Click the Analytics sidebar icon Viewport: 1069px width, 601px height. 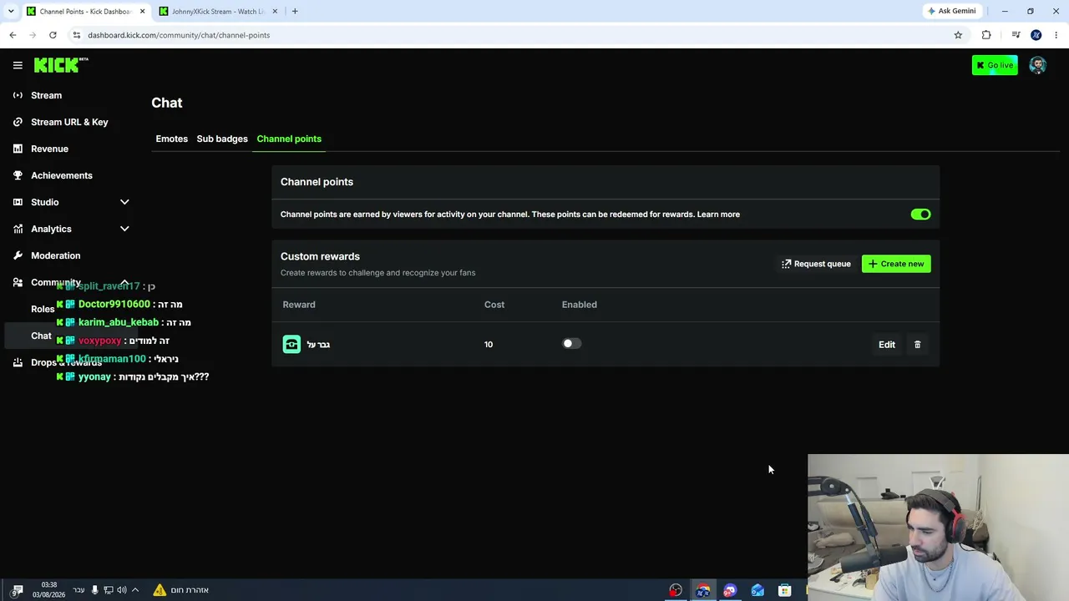click(18, 229)
